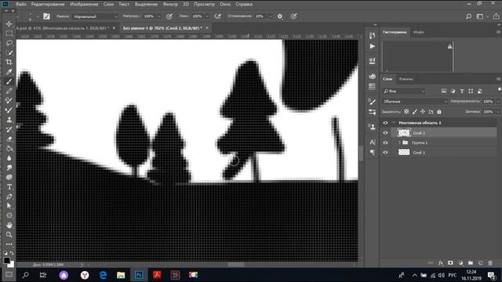Select the Clone Stamp tool
The width and height of the screenshot is (502, 282).
point(9,120)
